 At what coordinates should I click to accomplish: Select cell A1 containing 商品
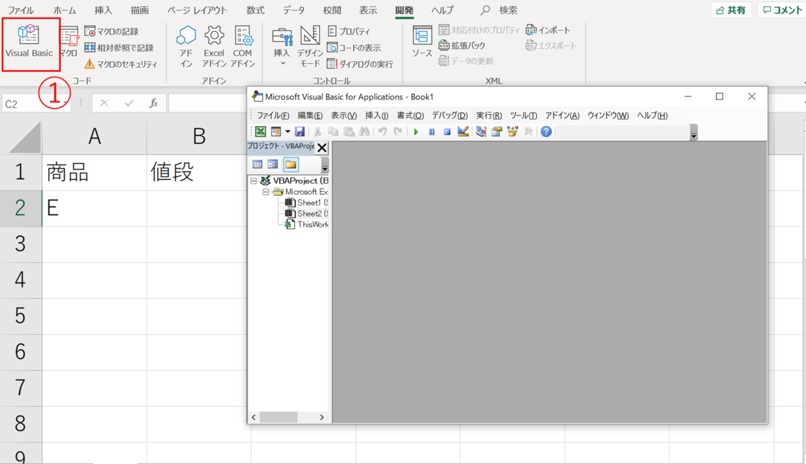(x=95, y=172)
